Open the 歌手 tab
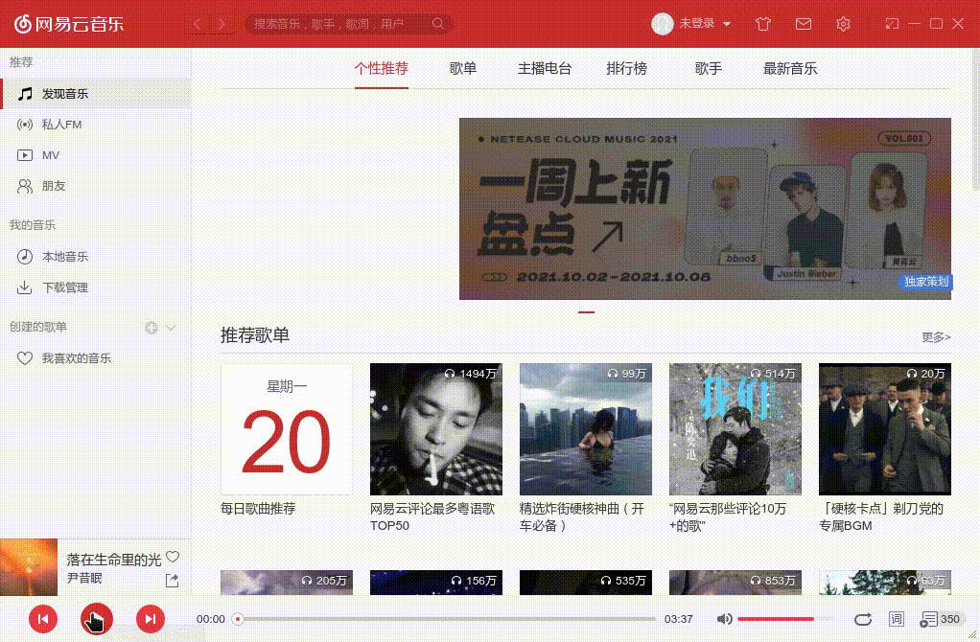The height and width of the screenshot is (642, 980). pyautogui.click(x=708, y=68)
